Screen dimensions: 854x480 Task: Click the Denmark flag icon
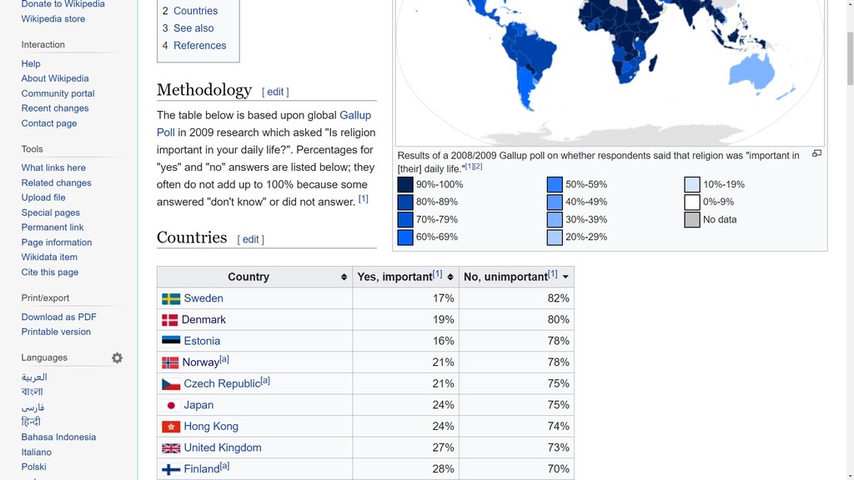coord(170,320)
